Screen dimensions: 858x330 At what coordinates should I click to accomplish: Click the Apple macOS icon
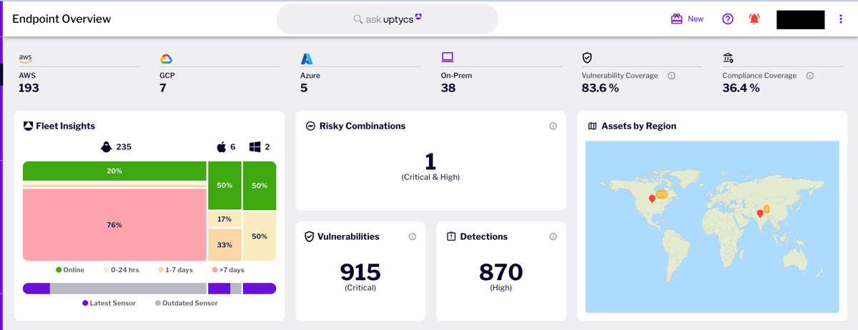[222, 146]
